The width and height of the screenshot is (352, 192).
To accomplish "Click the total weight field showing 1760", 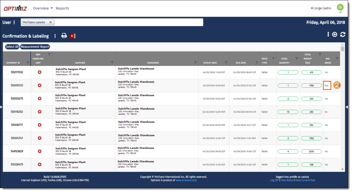I will (x=311, y=85).
